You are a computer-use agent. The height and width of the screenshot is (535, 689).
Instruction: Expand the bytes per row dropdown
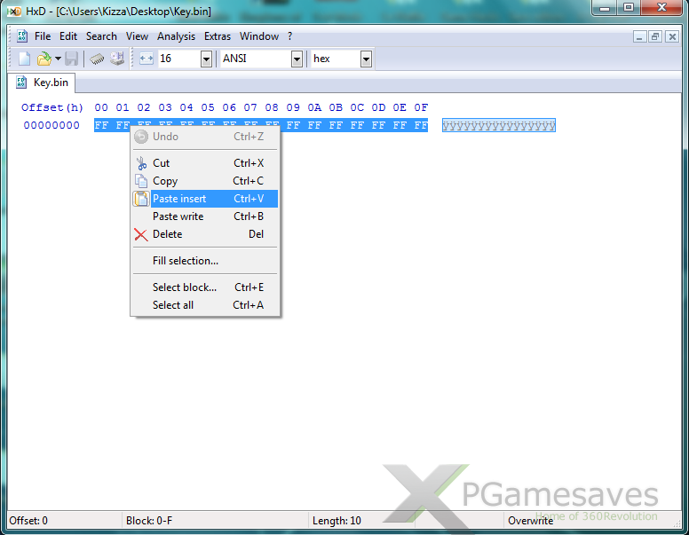(206, 59)
